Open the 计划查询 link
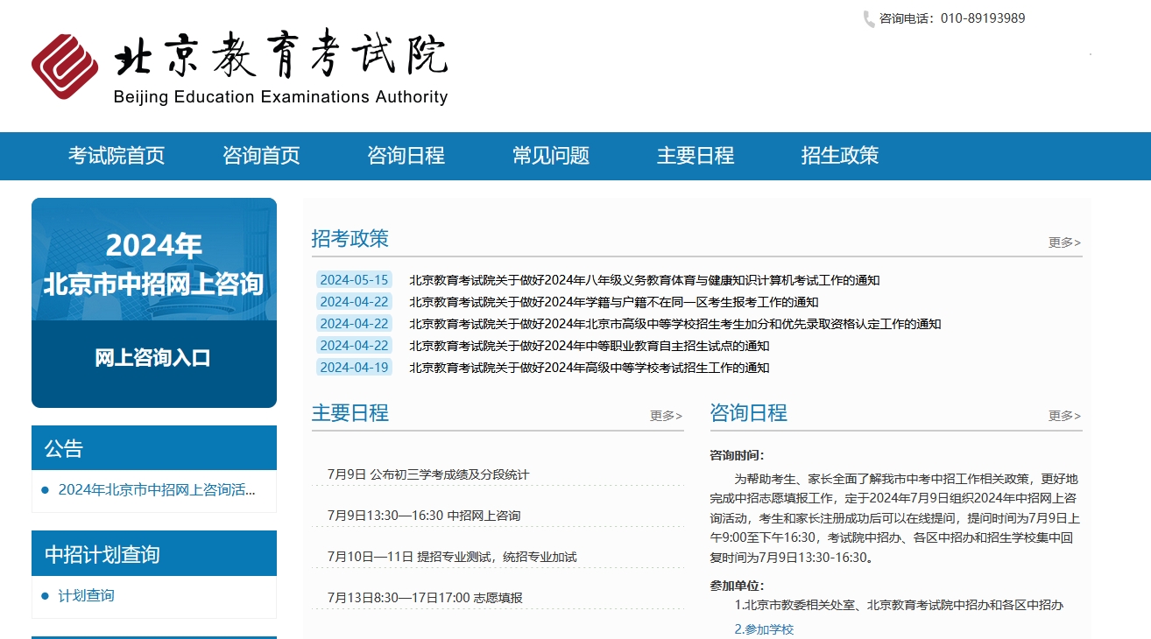 click(86, 596)
